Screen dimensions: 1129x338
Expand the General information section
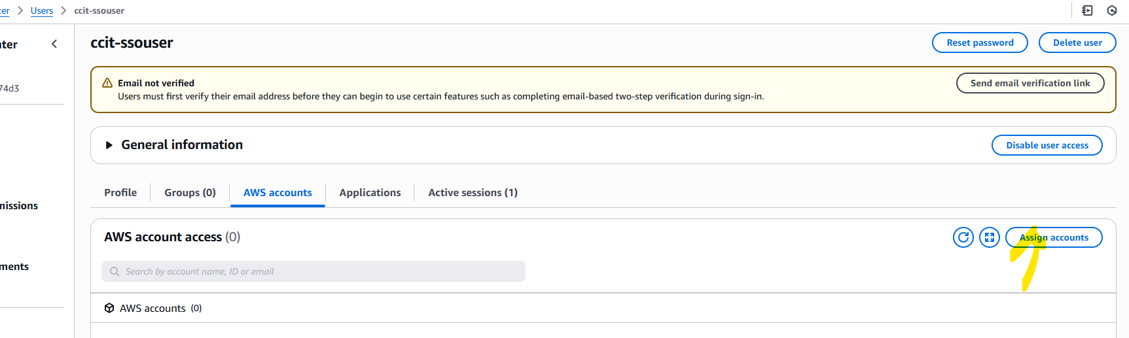(109, 145)
